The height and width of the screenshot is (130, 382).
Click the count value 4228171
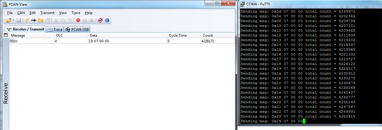[x=208, y=41]
